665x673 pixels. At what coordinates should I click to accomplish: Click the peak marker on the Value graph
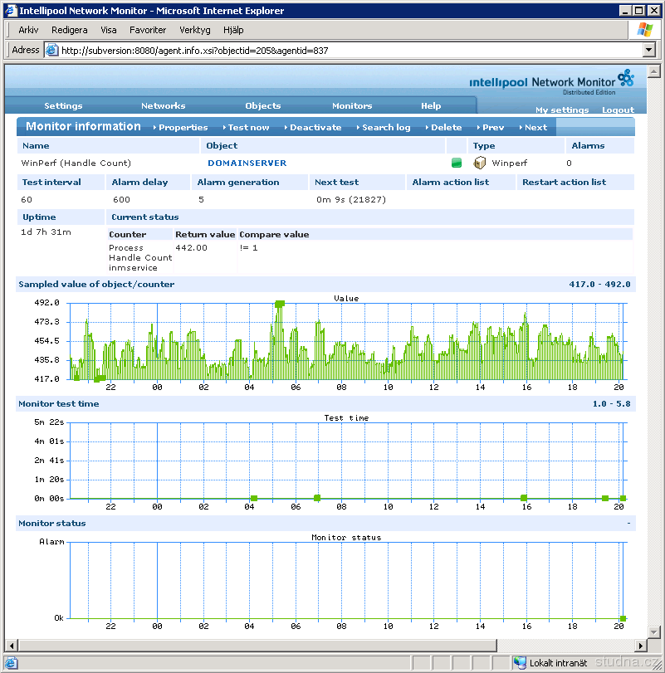click(280, 304)
